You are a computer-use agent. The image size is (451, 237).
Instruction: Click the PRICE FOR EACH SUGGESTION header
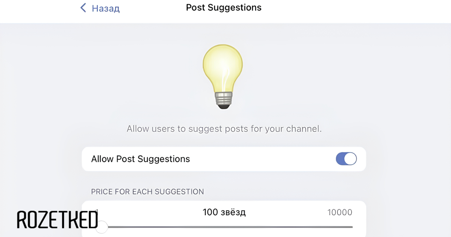[147, 191]
